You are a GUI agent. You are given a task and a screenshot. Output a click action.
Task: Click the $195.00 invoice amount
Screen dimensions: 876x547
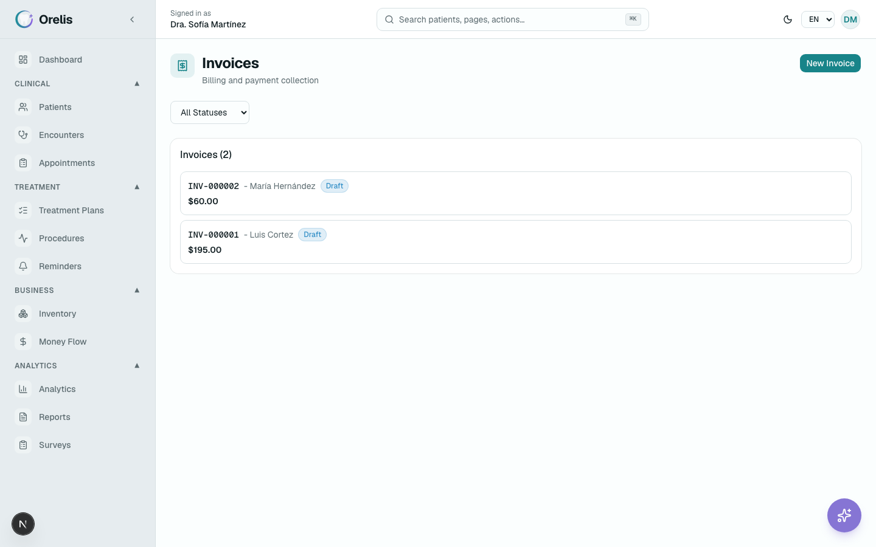point(205,250)
